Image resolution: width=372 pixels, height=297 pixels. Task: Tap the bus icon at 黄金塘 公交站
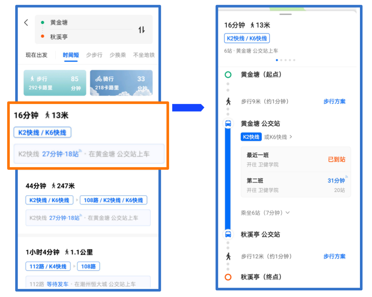tap(228, 124)
